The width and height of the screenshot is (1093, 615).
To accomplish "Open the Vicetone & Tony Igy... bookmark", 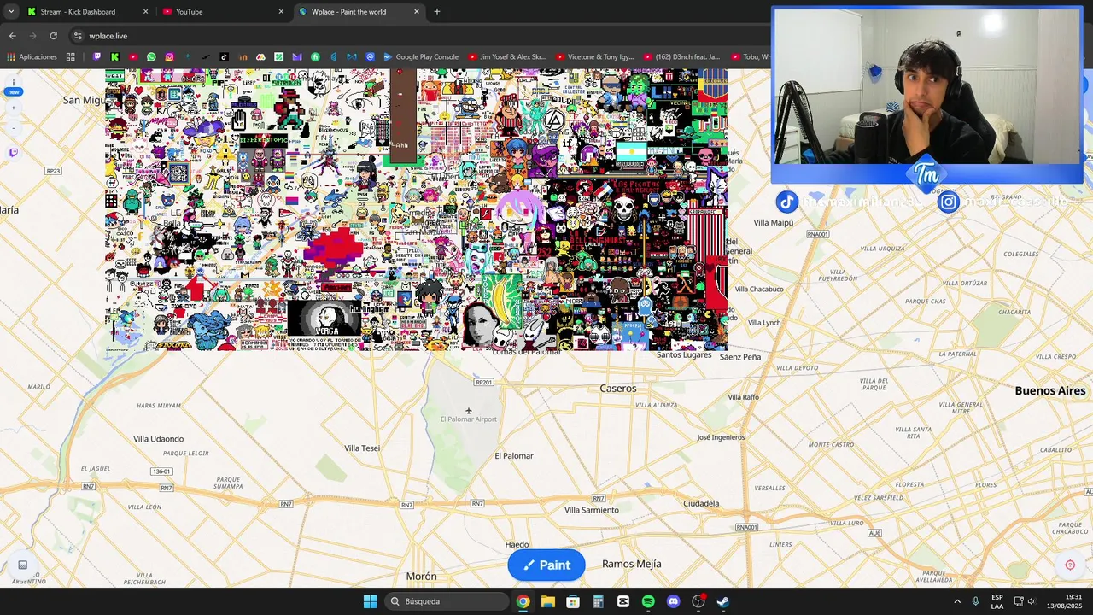I will [x=595, y=57].
